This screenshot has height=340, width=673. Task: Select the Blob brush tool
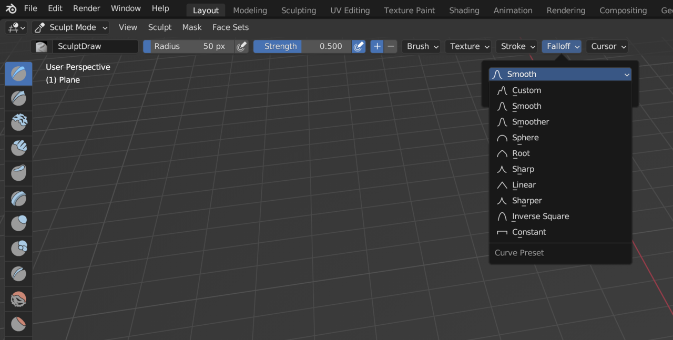click(x=18, y=248)
